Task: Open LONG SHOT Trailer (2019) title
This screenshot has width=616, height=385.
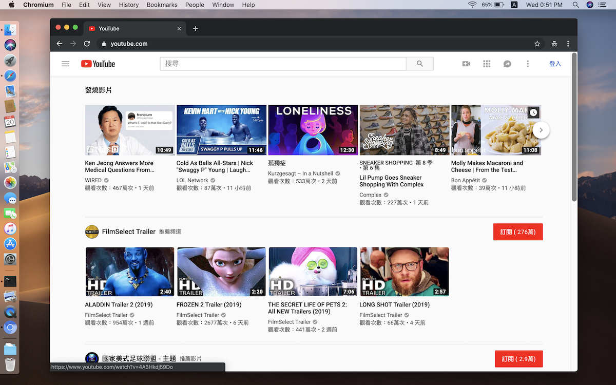Action: (x=395, y=304)
